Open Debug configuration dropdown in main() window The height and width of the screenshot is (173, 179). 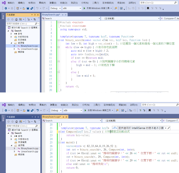click(56, 110)
